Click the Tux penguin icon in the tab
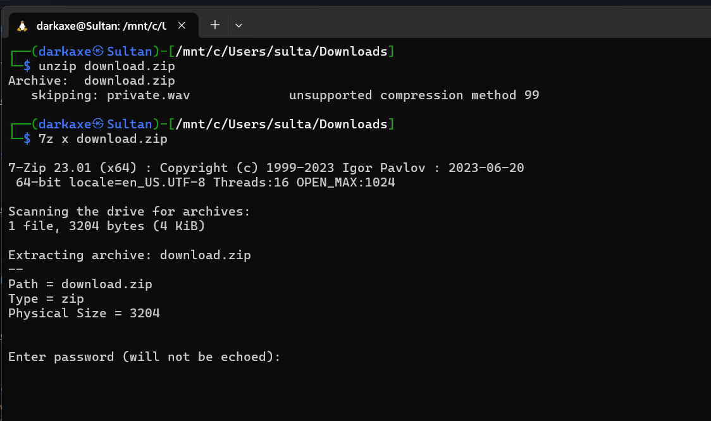Viewport: 711px width, 421px height. 23,25
